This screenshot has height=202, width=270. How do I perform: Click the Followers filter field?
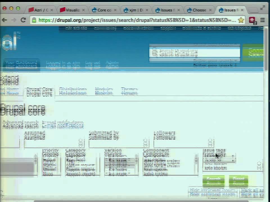(x=184, y=143)
